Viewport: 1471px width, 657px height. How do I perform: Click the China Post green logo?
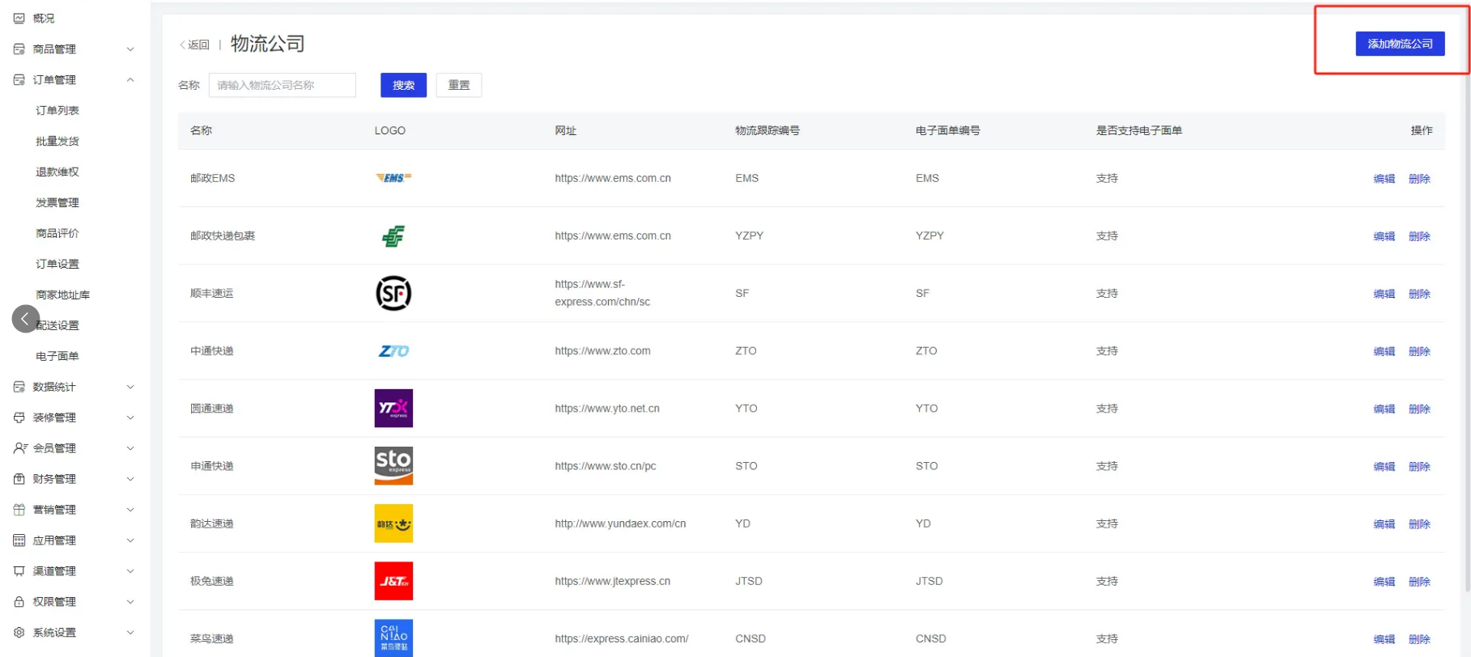point(393,236)
